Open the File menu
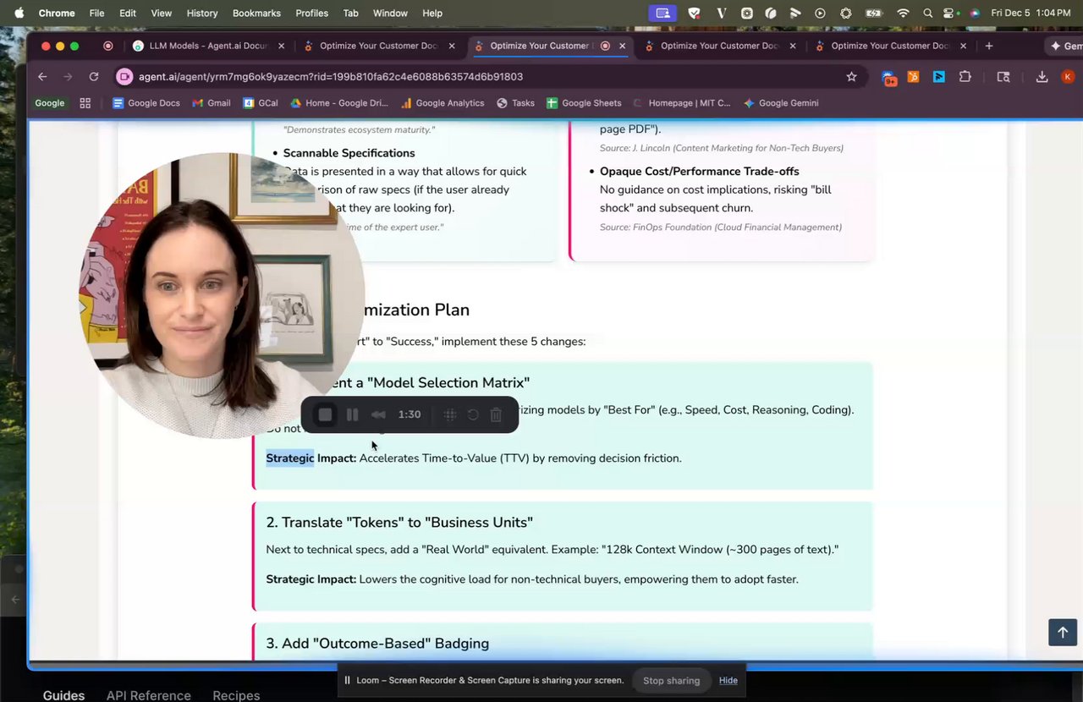The image size is (1083, 702). [96, 13]
